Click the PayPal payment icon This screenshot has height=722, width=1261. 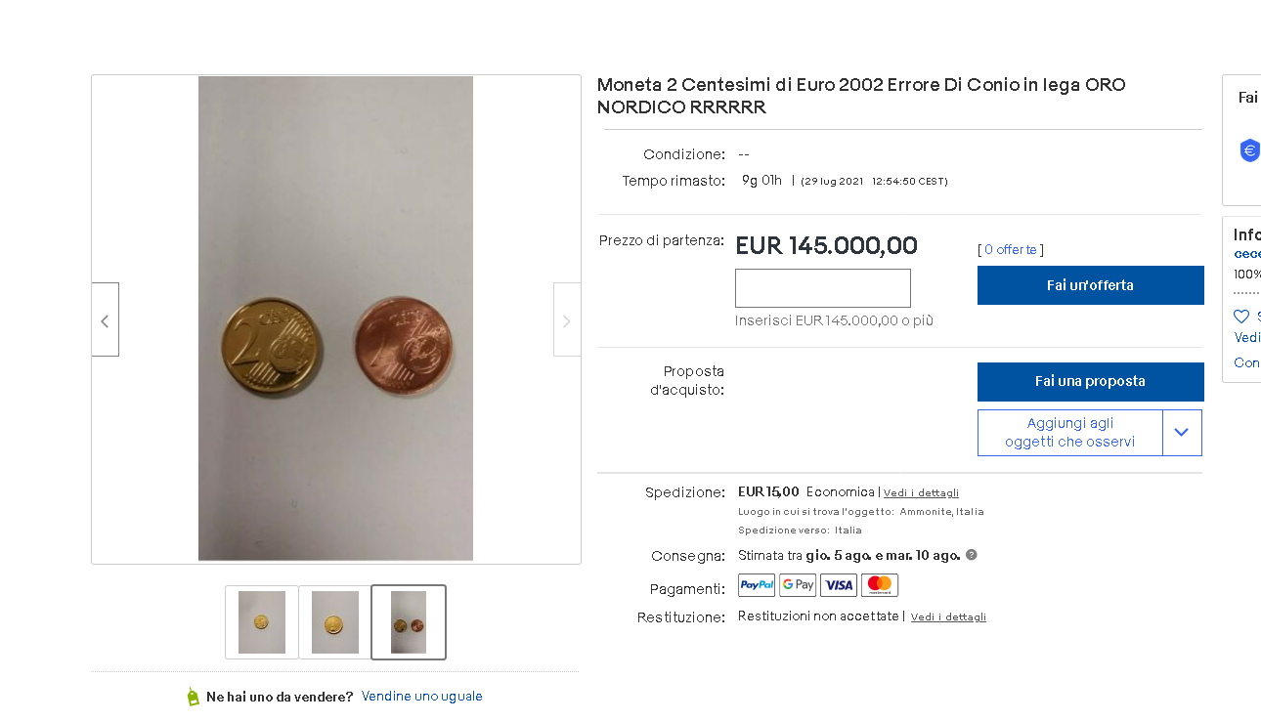757,585
